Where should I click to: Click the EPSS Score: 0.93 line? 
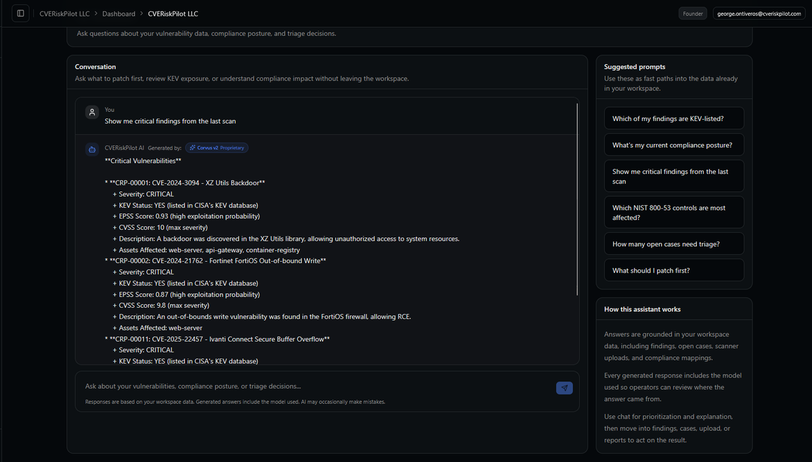[x=186, y=216]
